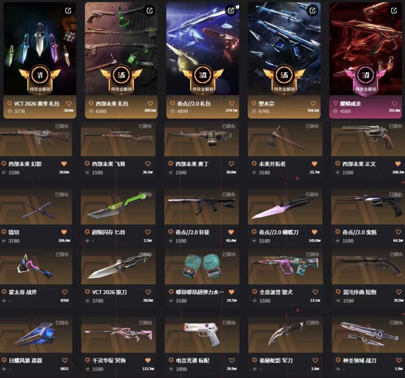Click share icon on 塑水宗 bundle card
The width and height of the screenshot is (405, 378).
coord(312,10)
